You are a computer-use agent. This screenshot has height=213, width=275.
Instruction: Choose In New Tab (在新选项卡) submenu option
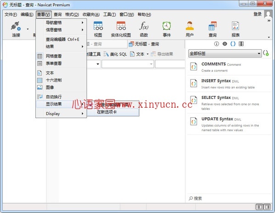coord(113,112)
